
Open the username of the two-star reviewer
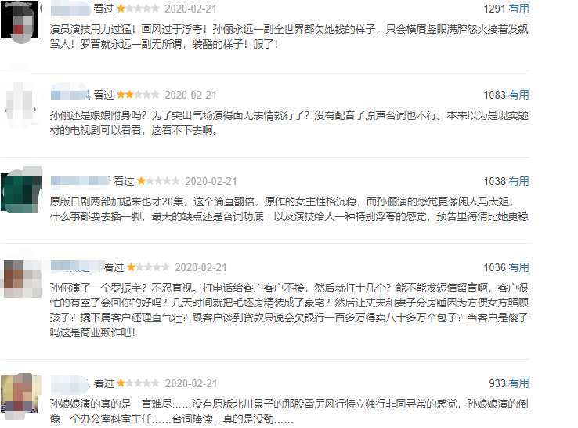[70, 95]
